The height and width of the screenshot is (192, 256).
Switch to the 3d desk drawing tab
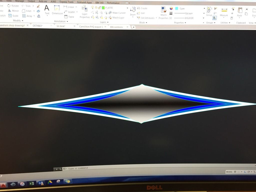coord(61,26)
